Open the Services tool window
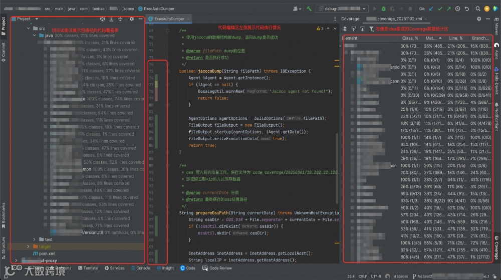501x280 pixels. coord(114,268)
